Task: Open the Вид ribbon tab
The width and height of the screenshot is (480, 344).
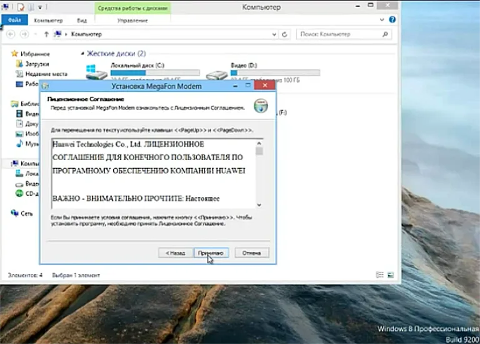Action: 82,21
